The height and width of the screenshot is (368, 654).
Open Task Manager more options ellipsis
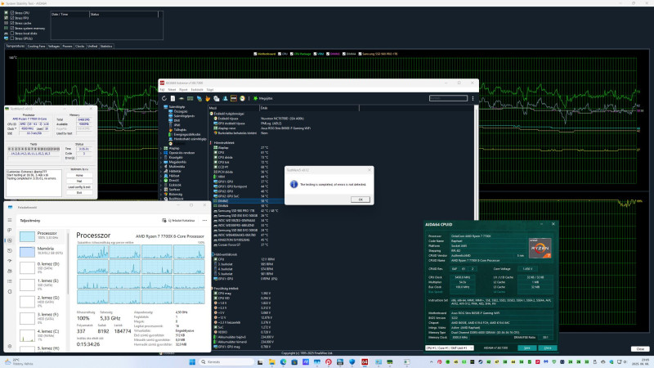pos(204,220)
